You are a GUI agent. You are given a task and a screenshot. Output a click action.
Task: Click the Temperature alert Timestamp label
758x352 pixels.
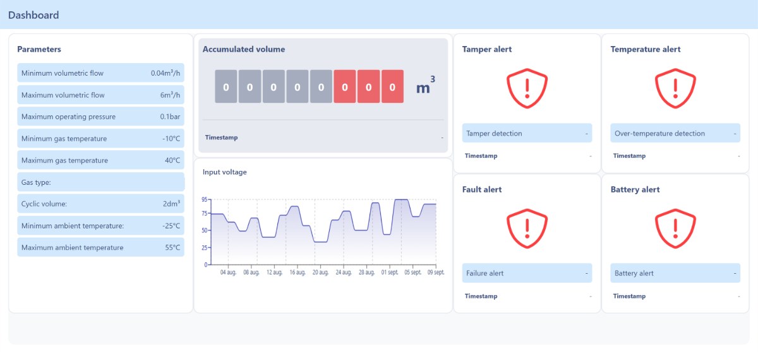pyautogui.click(x=630, y=156)
